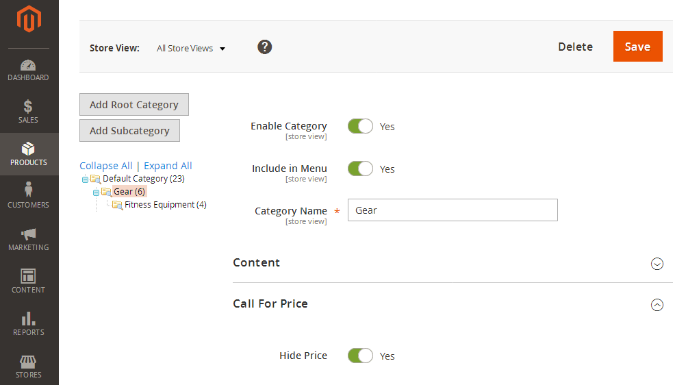Open the Marketing megaphone icon

tap(28, 234)
